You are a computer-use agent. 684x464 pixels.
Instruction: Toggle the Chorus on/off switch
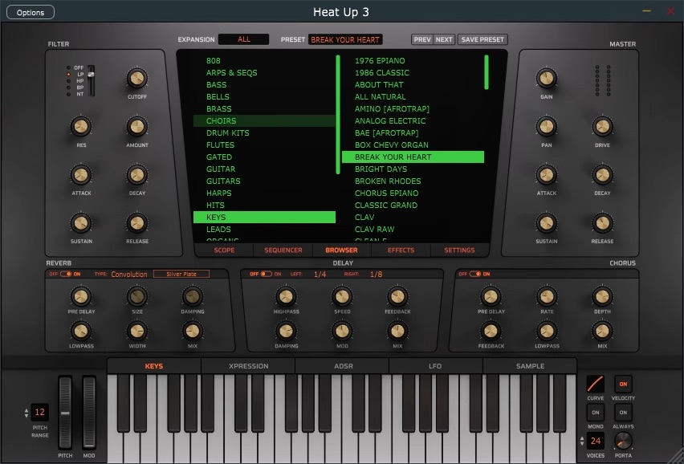[x=472, y=274]
